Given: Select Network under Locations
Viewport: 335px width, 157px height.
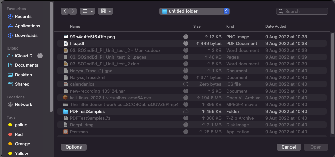Looking at the screenshot, I should click(23, 104).
